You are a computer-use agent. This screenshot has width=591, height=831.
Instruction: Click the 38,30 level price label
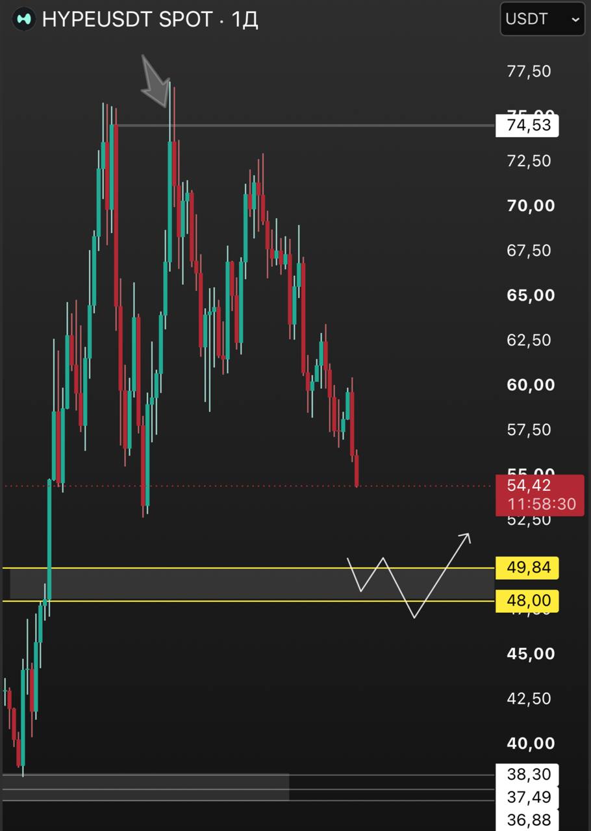tap(527, 775)
